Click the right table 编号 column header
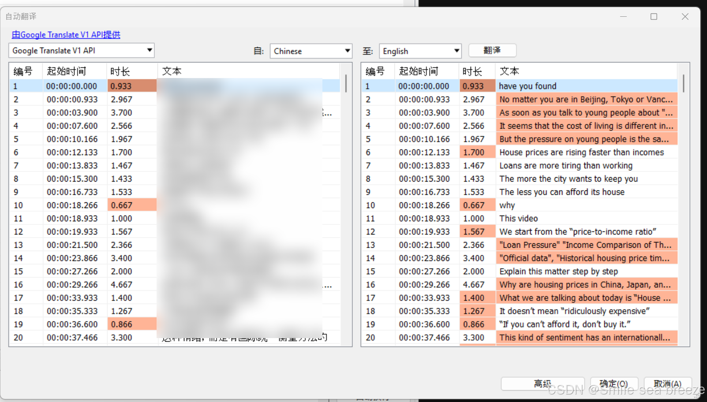 click(x=378, y=71)
